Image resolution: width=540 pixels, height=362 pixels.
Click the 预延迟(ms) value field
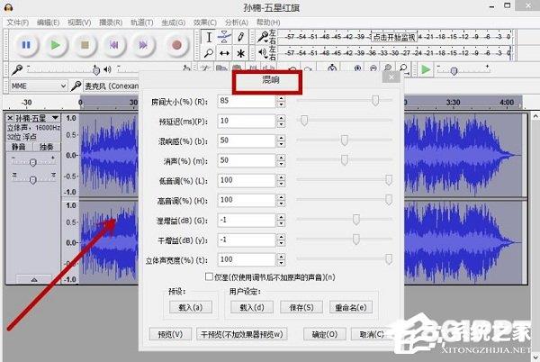(x=247, y=121)
